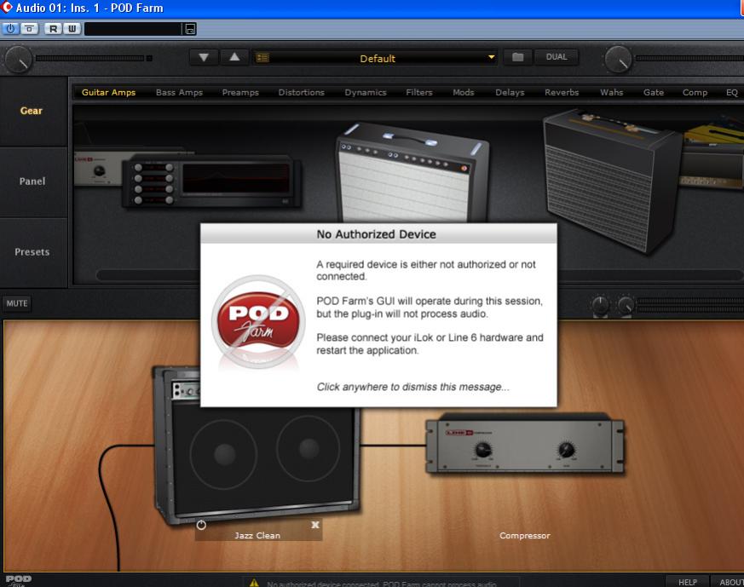Image resolution: width=744 pixels, height=587 pixels.
Task: Toggle the plug-in power/bypass button
Action: pyautogui.click(x=10, y=29)
